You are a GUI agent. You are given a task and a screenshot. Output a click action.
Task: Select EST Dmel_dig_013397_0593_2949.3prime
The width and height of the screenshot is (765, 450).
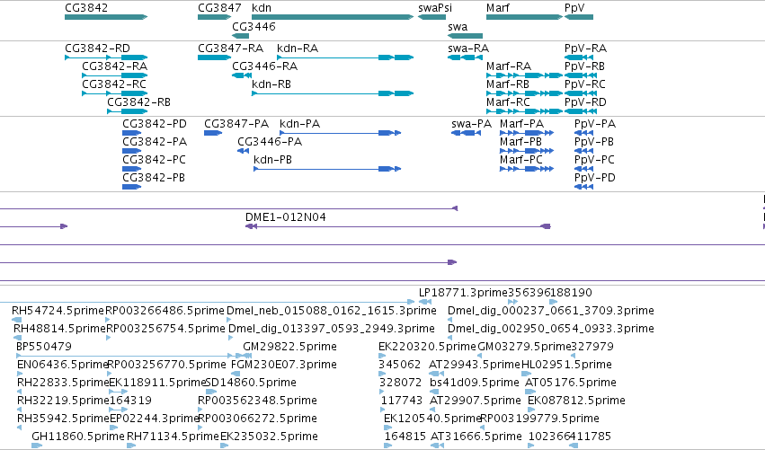(x=230, y=338)
